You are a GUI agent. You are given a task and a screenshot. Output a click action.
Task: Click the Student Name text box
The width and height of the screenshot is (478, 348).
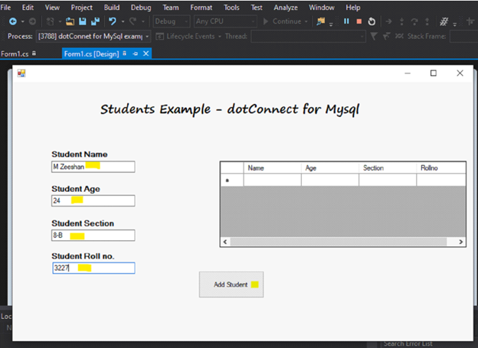(x=93, y=167)
